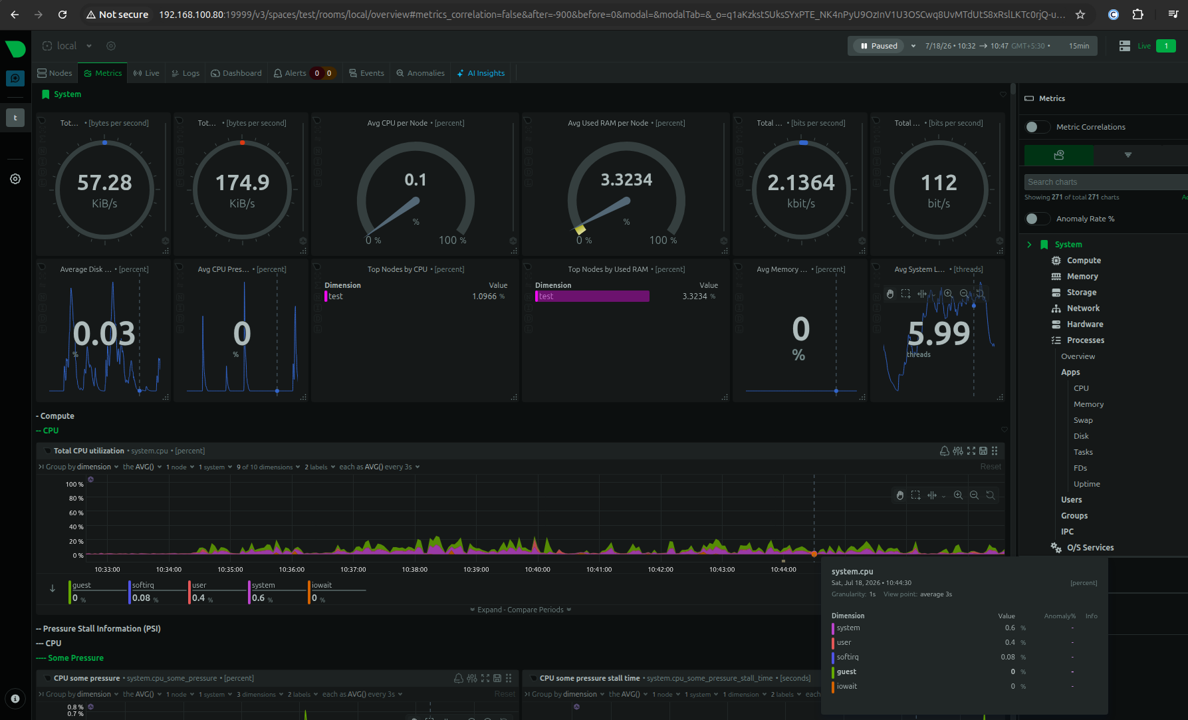1188x720 pixels.
Task: Toggle the iowait dimension in CPU chart legend
Action: tap(336, 592)
